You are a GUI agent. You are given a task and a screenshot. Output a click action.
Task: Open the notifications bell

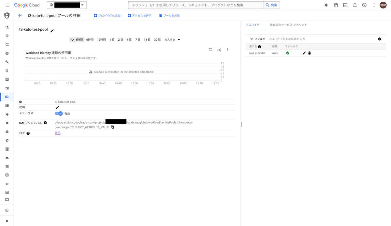click(x=355, y=5)
